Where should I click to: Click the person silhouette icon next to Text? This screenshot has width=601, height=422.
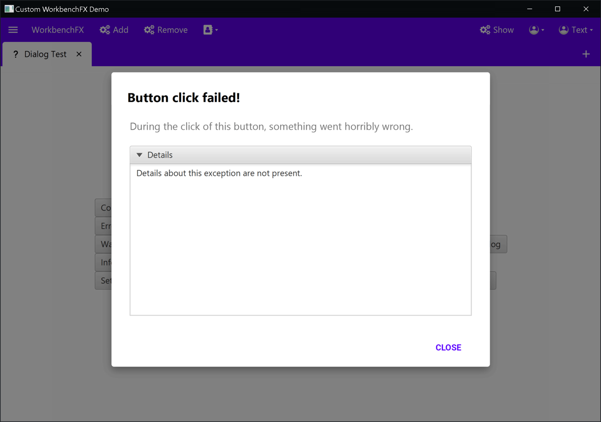click(564, 30)
